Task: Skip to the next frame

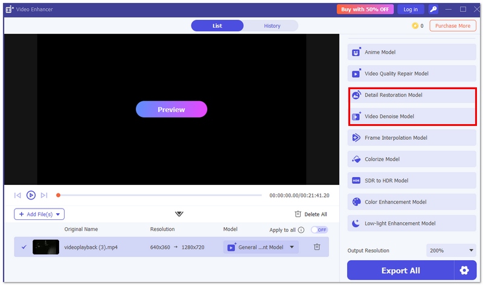Action: 44,195
